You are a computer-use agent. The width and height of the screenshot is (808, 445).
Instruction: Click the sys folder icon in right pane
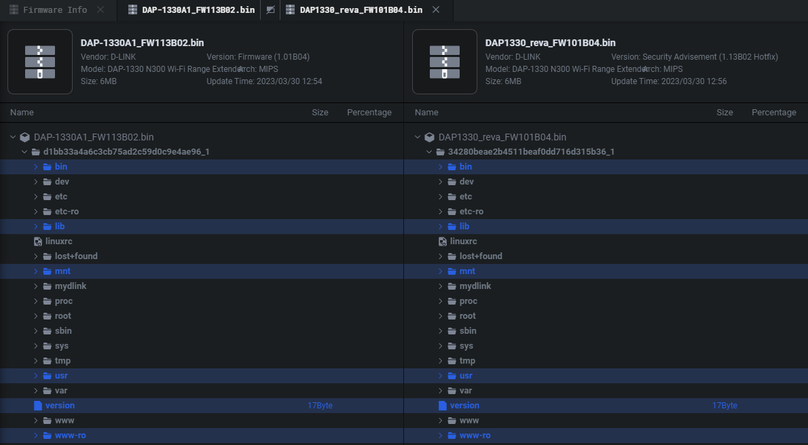(452, 346)
